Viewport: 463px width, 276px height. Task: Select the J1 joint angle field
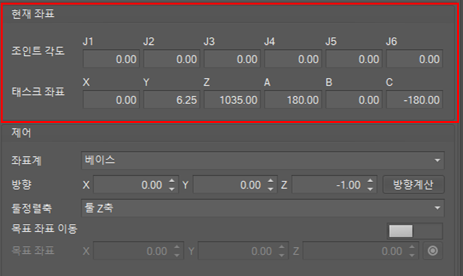point(111,59)
